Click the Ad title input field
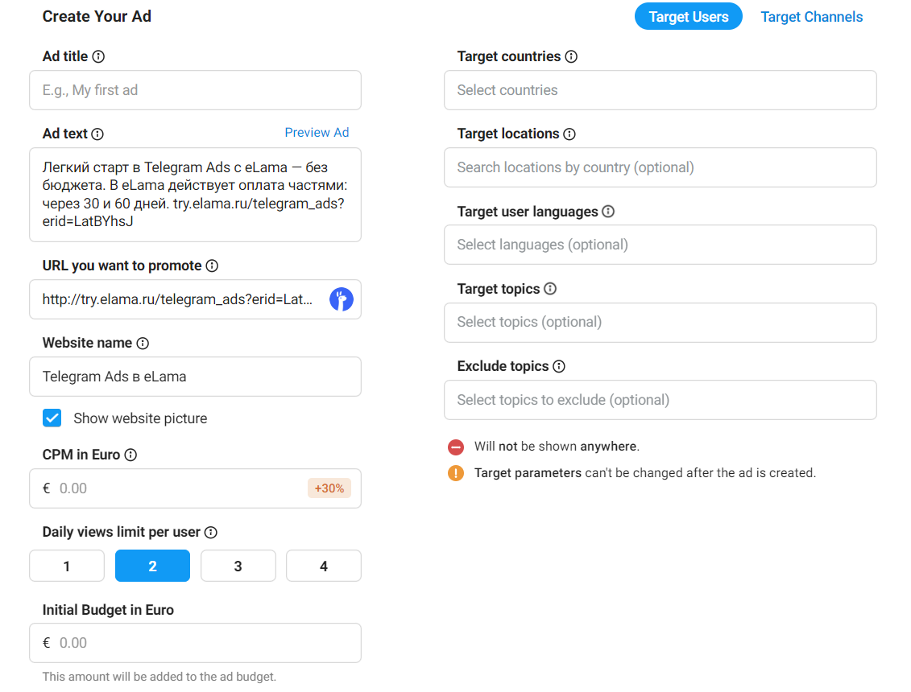The image size is (911, 692). 195,90
